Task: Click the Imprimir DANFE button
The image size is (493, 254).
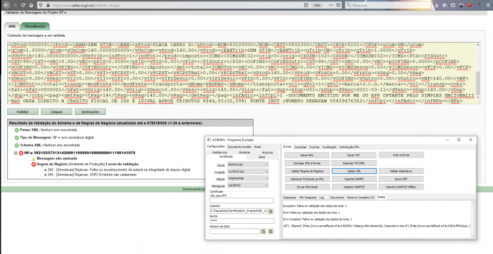Action: pos(354,179)
